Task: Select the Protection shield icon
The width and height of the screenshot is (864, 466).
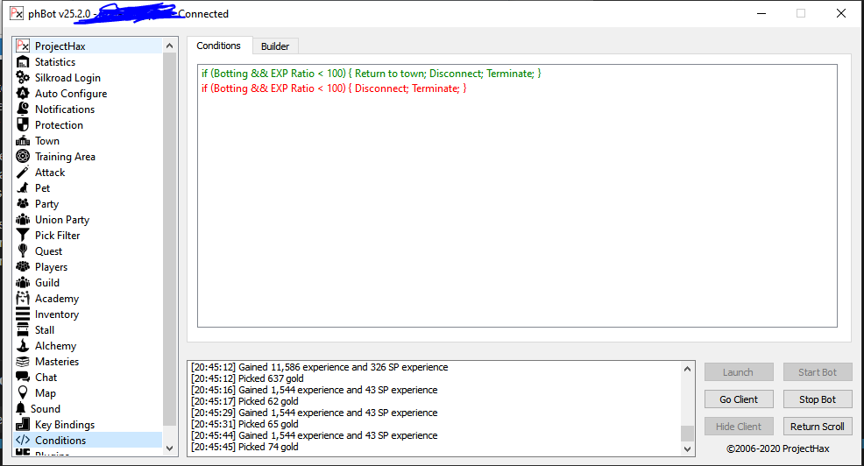Action: 23,125
